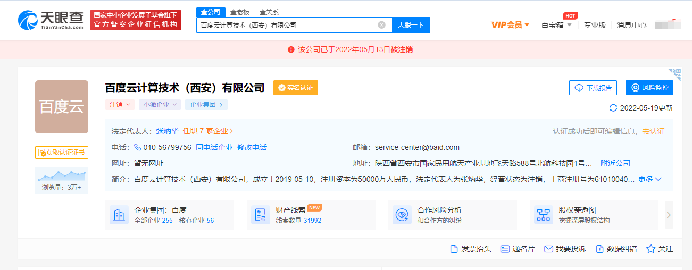Open the 股权穿透图 card title

click(x=577, y=210)
